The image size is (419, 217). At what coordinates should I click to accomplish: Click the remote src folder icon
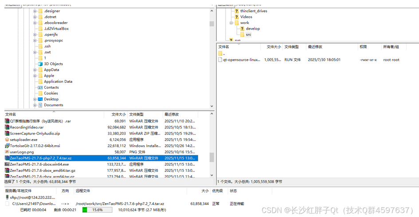[242, 35]
